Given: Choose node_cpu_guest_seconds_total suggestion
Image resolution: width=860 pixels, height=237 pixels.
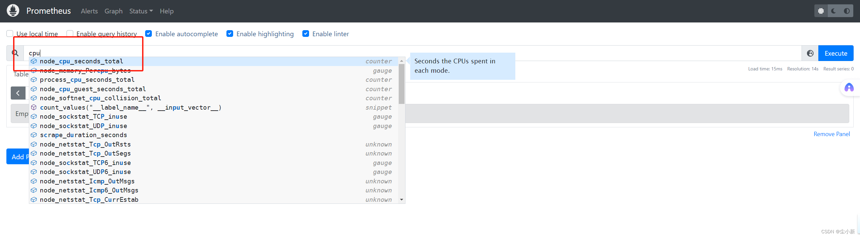Looking at the screenshot, I should (214, 89).
